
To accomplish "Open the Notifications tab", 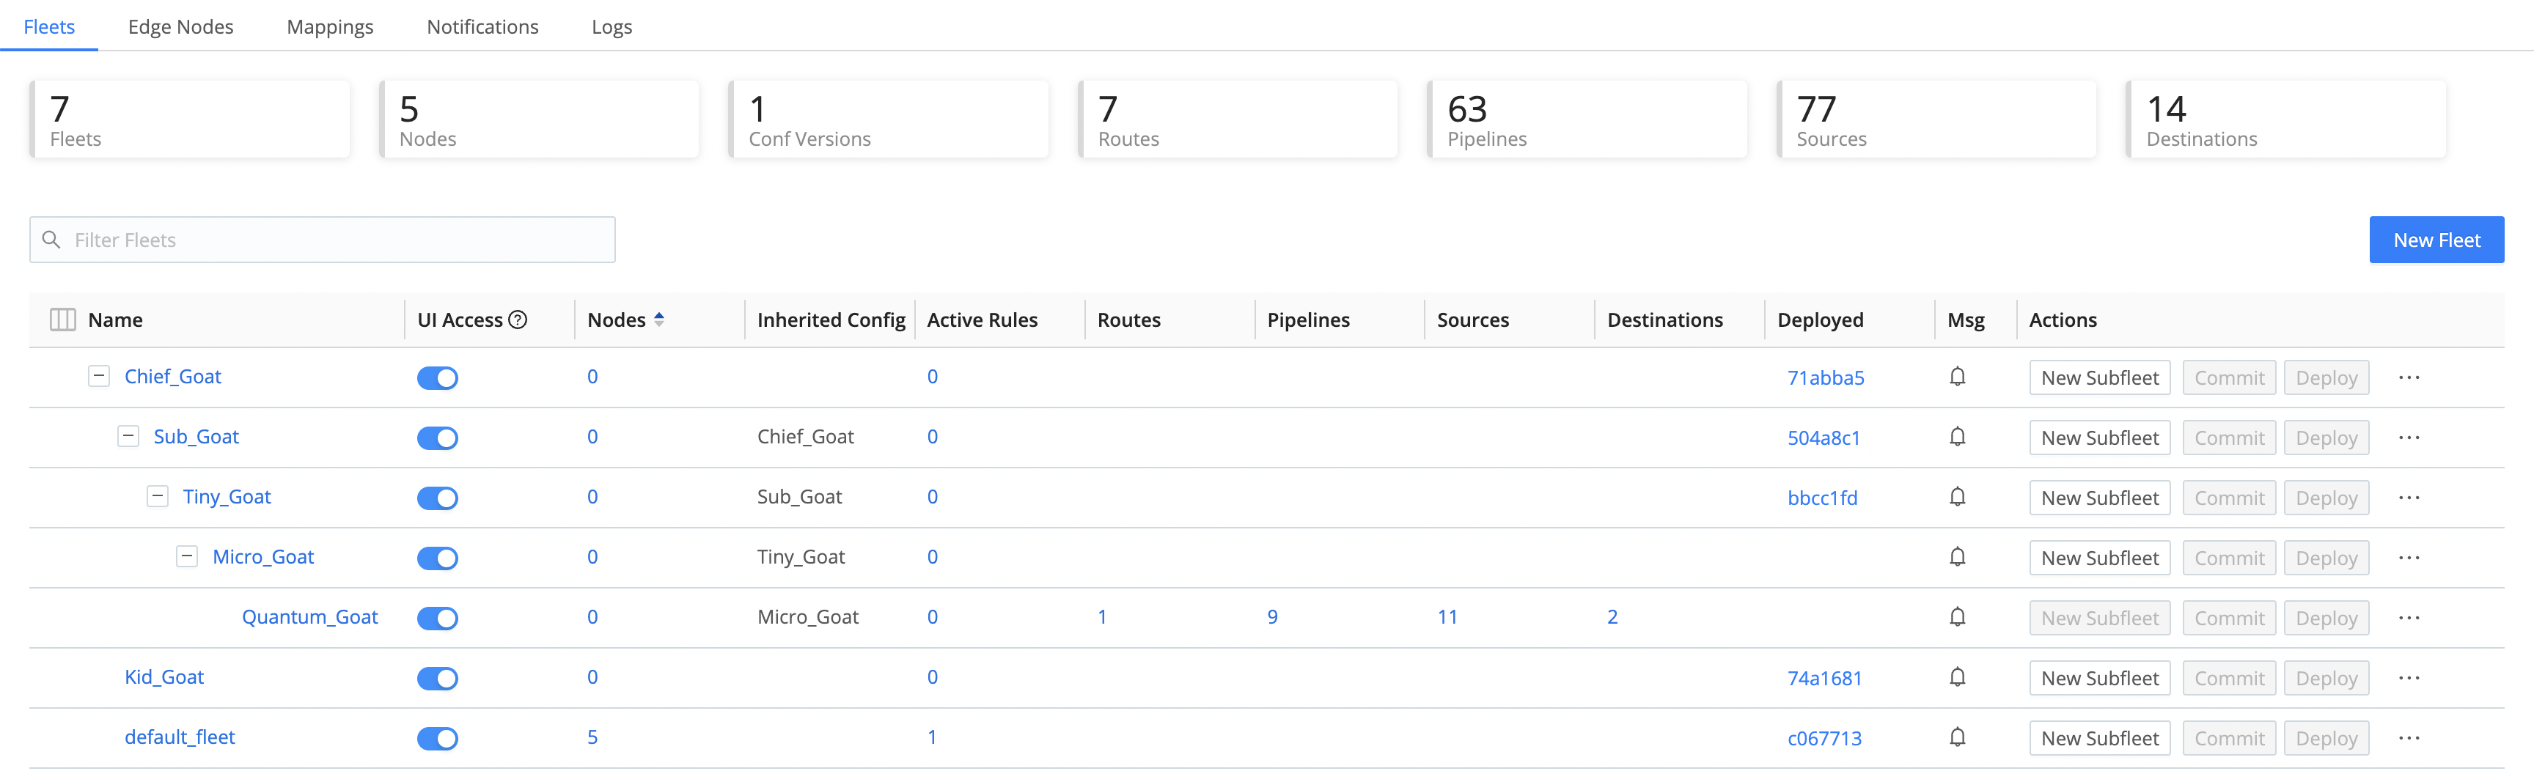I will coord(482,26).
